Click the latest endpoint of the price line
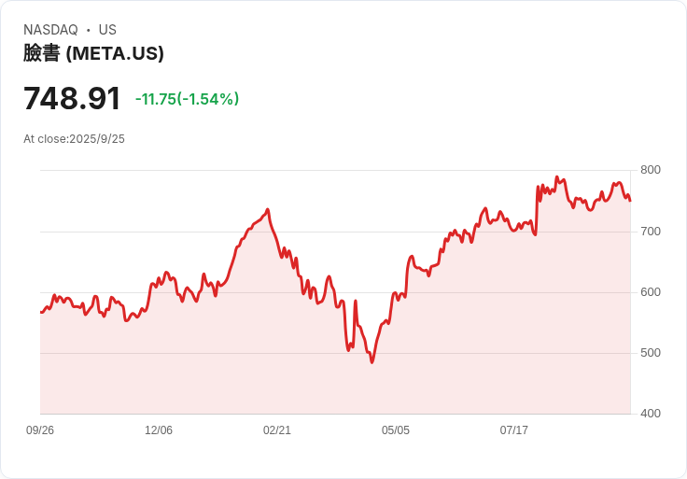Viewport: 687px width, 479px height. tap(630, 201)
